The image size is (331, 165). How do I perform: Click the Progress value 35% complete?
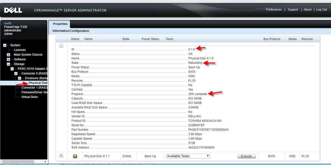197,94
